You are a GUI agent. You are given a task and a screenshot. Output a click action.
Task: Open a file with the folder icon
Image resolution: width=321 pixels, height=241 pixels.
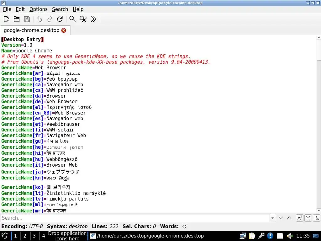17,19
